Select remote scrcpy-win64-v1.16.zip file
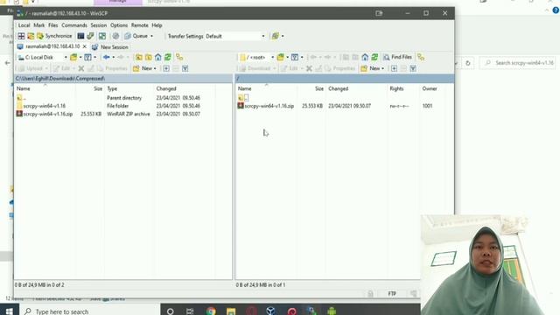Screen dimensions: 560x315 pyautogui.click(x=266, y=106)
